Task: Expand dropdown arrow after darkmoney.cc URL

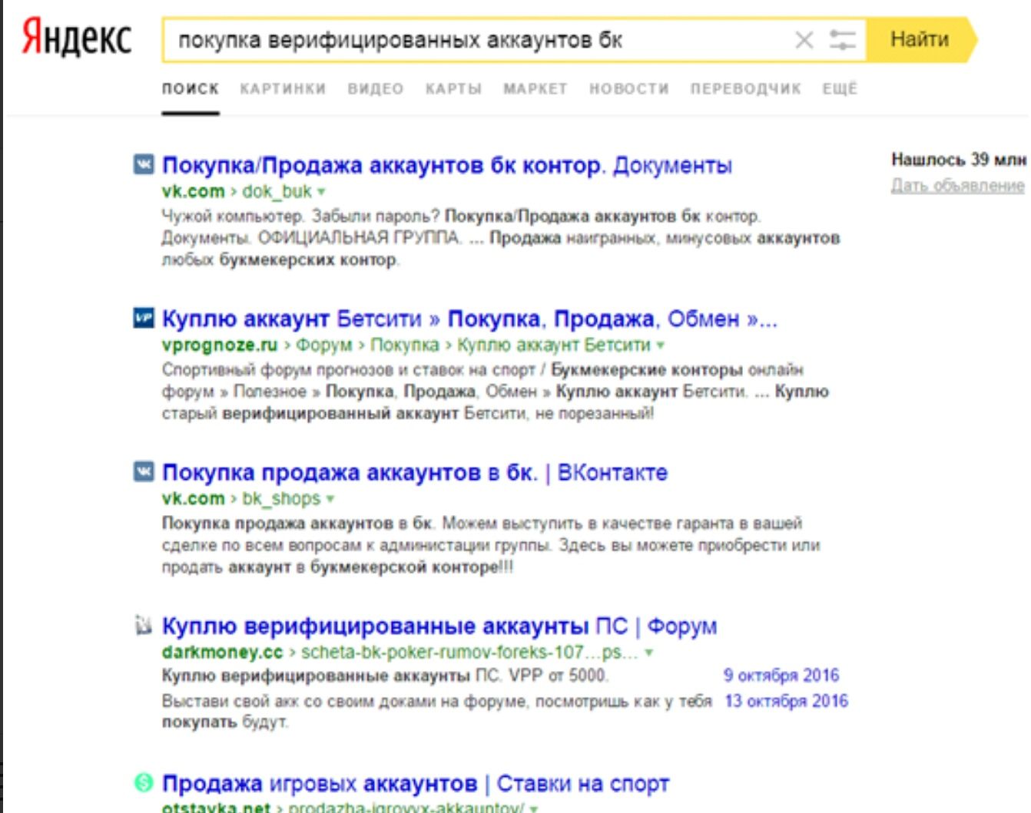Action: click(x=649, y=653)
